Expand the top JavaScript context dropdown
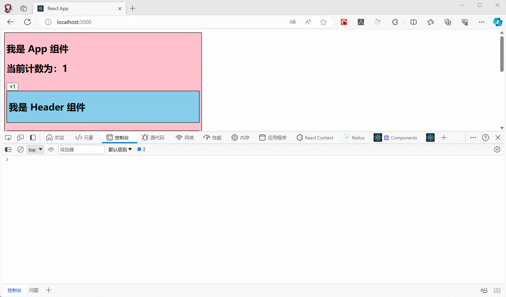 [x=35, y=149]
